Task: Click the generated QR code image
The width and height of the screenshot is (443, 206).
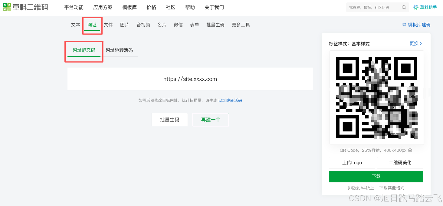Action: pyautogui.click(x=377, y=98)
